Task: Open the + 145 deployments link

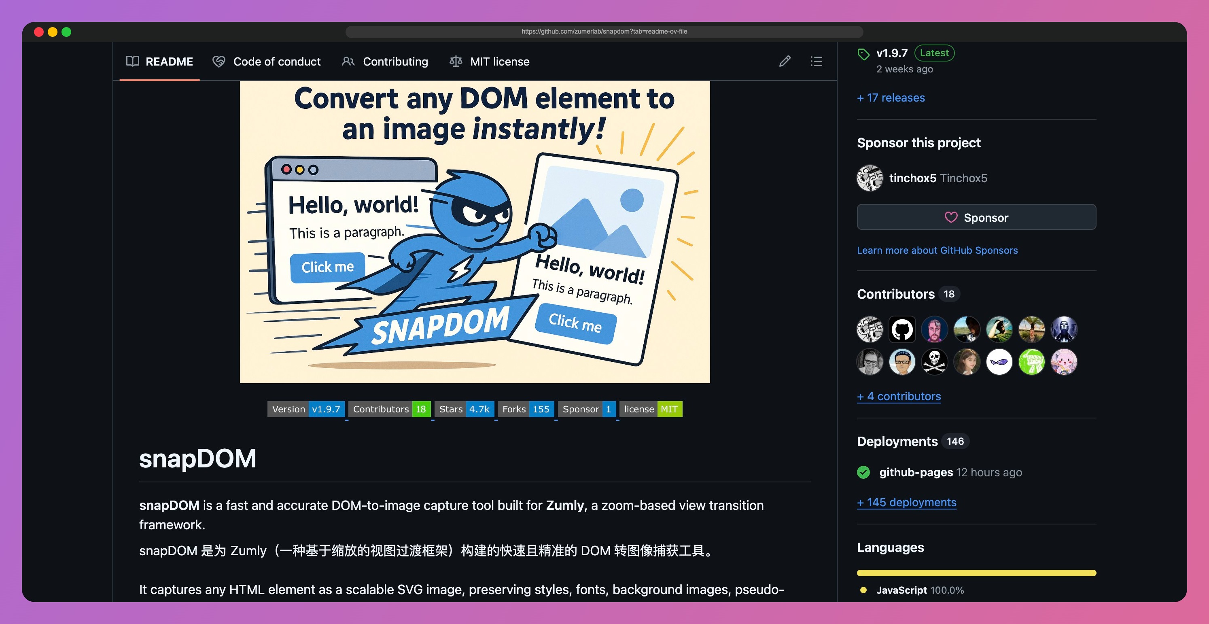Action: pos(906,502)
